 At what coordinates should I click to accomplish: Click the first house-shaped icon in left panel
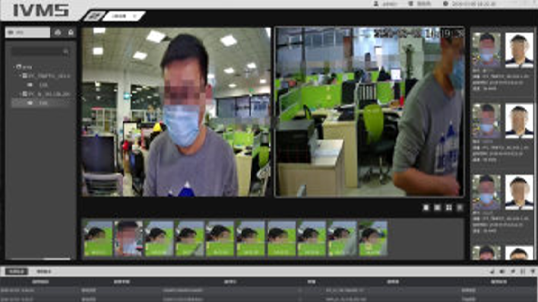tap(58, 32)
